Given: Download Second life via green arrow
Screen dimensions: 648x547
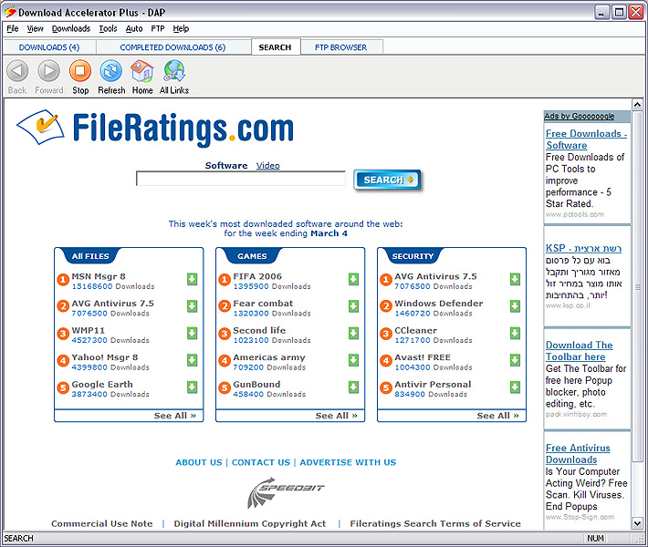Looking at the screenshot, I should pyautogui.click(x=353, y=333).
